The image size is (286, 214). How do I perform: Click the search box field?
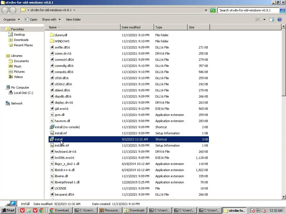coord(248,10)
